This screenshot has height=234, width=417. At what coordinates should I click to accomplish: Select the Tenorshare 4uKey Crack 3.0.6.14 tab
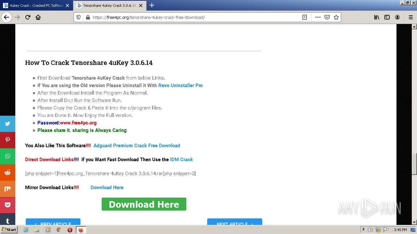point(110,6)
